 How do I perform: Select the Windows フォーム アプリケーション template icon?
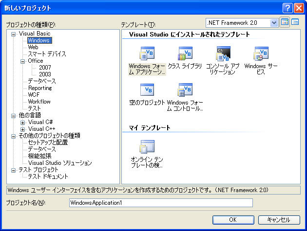(x=147, y=53)
